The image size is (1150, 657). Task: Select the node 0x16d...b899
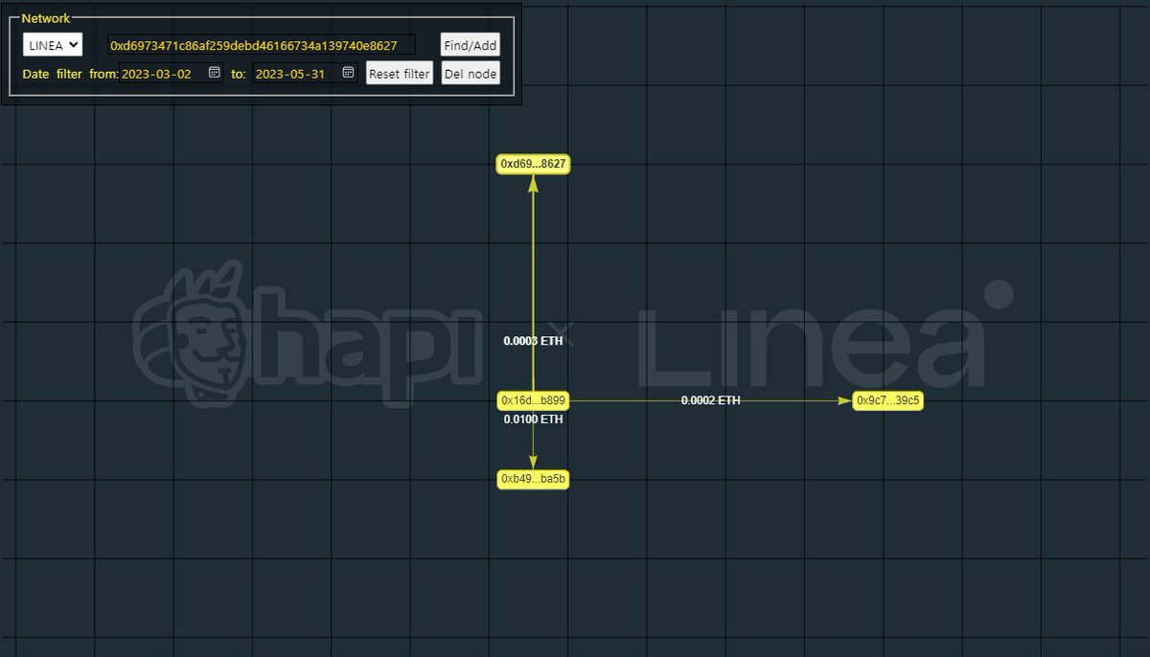coord(534,400)
